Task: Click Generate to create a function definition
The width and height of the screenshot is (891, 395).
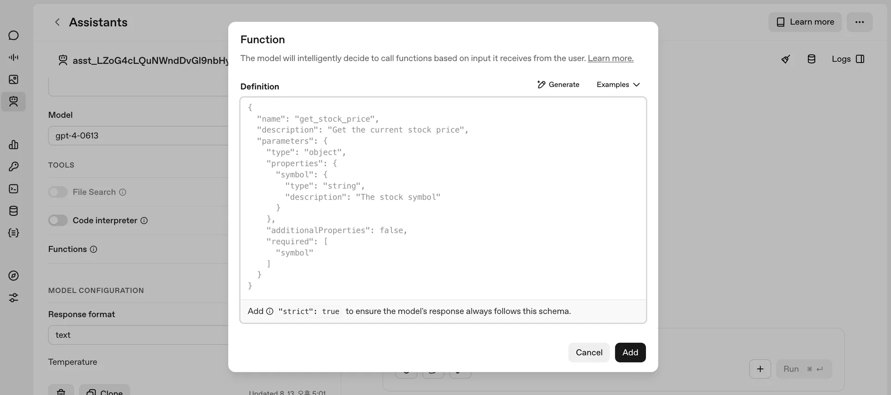Action: pos(558,85)
